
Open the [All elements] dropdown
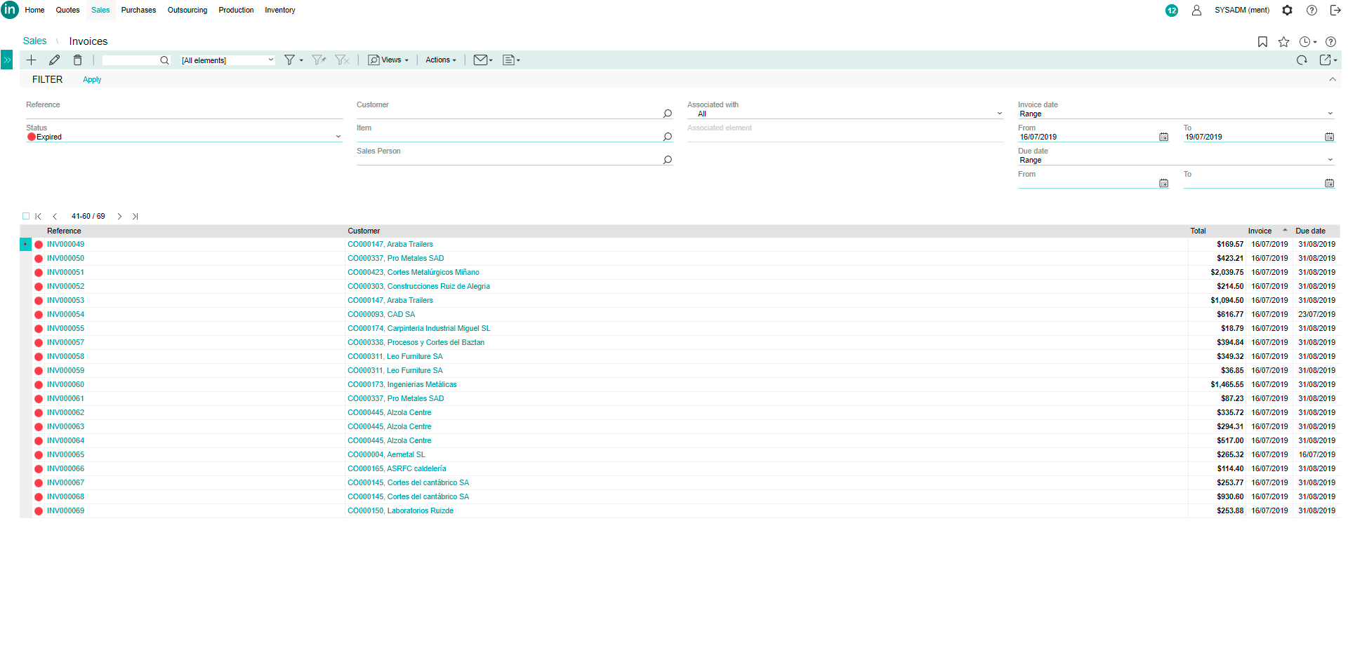[x=227, y=60]
